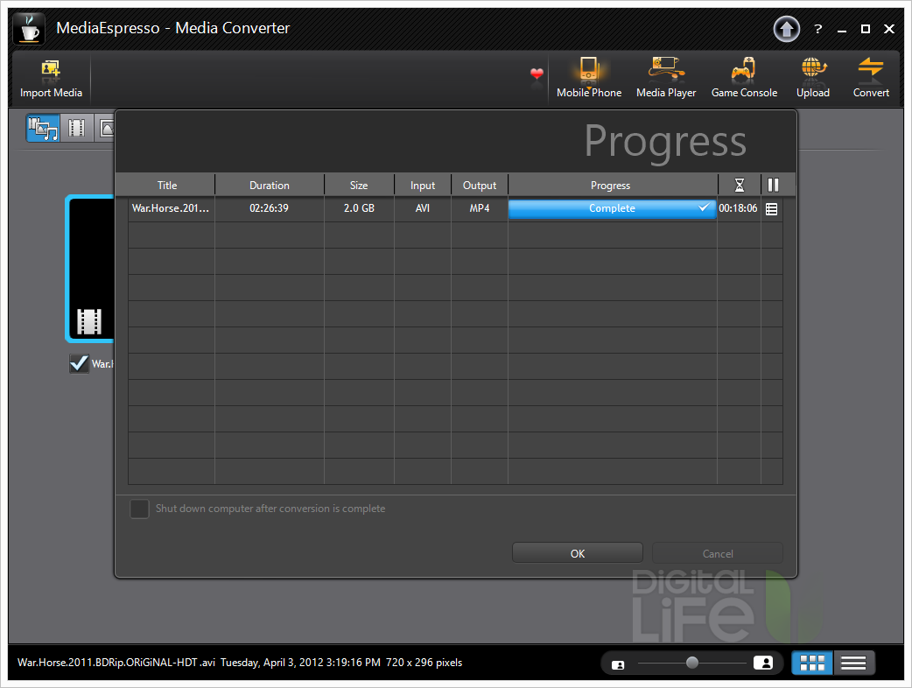Select the Mobile Phone device profile
The width and height of the screenshot is (912, 688).
pos(589,79)
